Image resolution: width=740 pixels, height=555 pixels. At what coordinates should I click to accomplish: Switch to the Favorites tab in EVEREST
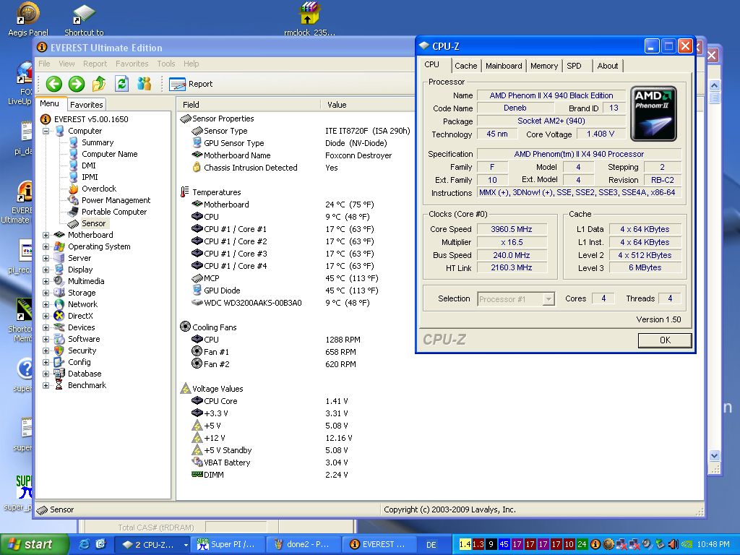(87, 105)
